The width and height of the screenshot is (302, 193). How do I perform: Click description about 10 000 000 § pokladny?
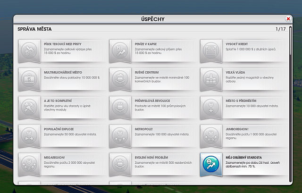coord(72,77)
